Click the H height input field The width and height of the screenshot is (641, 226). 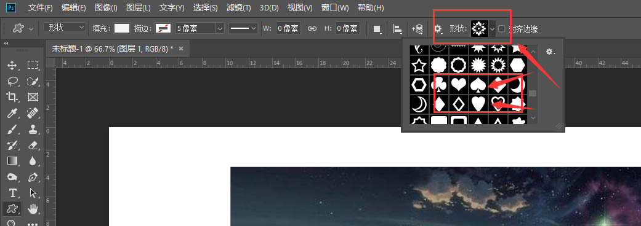(x=347, y=28)
